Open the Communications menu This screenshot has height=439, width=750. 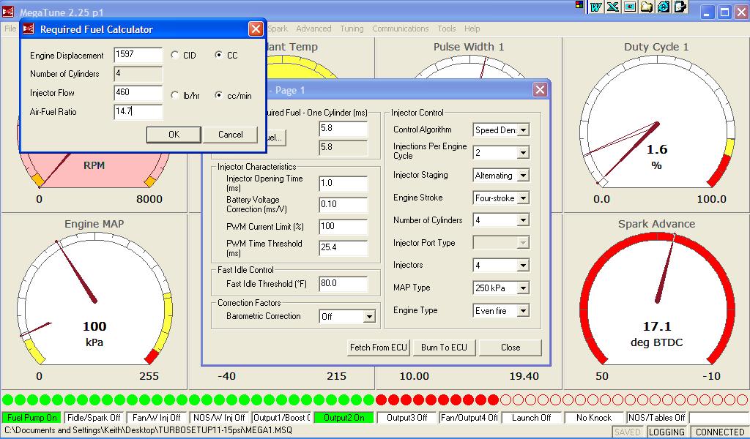pos(400,29)
